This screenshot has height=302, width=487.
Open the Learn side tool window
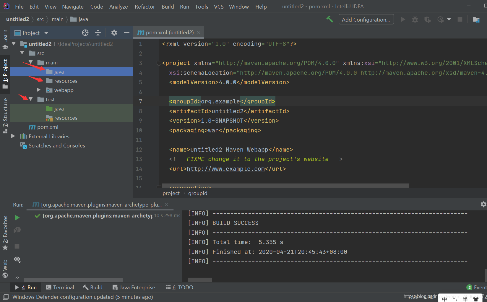click(x=5, y=40)
